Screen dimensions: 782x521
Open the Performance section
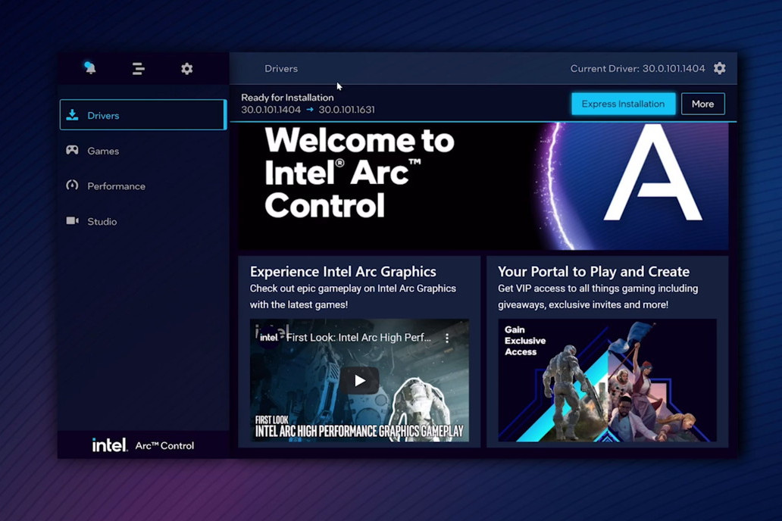point(143,186)
